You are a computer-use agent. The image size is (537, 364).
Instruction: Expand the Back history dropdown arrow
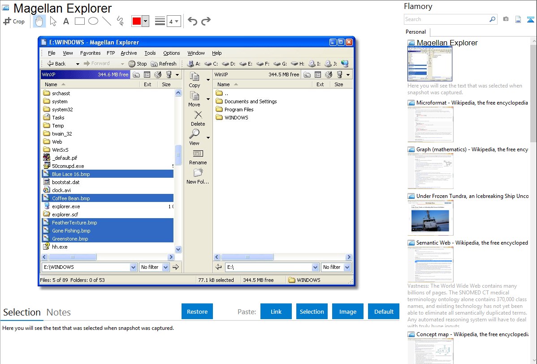78,64
